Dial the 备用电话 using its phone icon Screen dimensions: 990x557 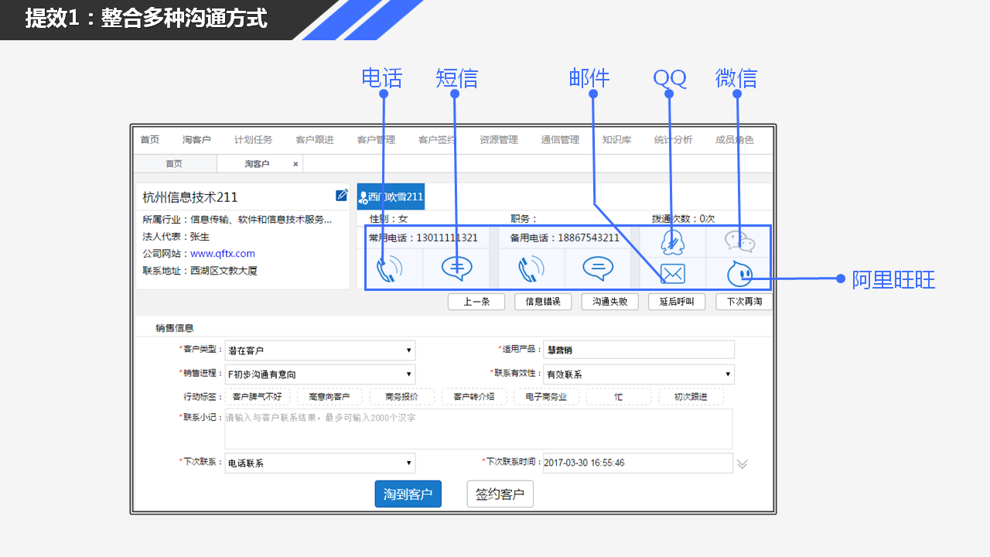coord(531,268)
